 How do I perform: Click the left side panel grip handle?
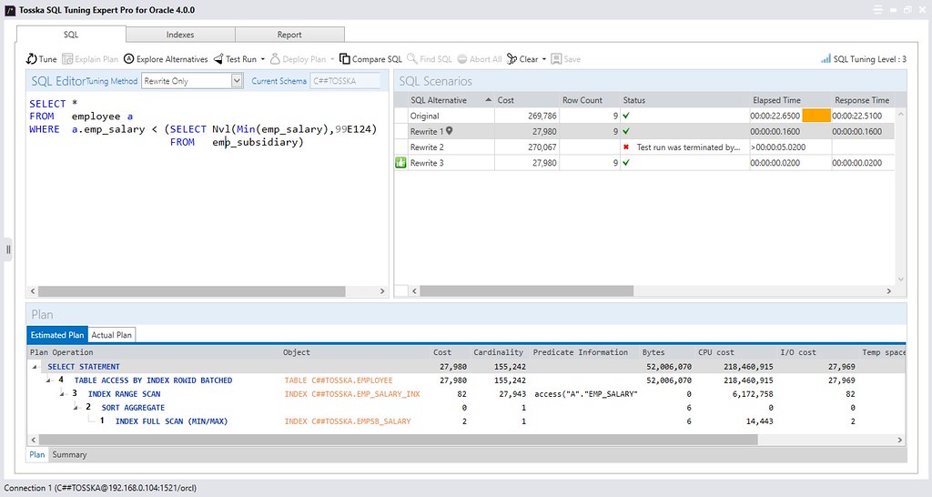point(8,249)
